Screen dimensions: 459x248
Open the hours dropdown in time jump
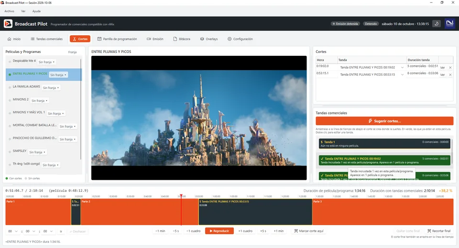[13, 231]
